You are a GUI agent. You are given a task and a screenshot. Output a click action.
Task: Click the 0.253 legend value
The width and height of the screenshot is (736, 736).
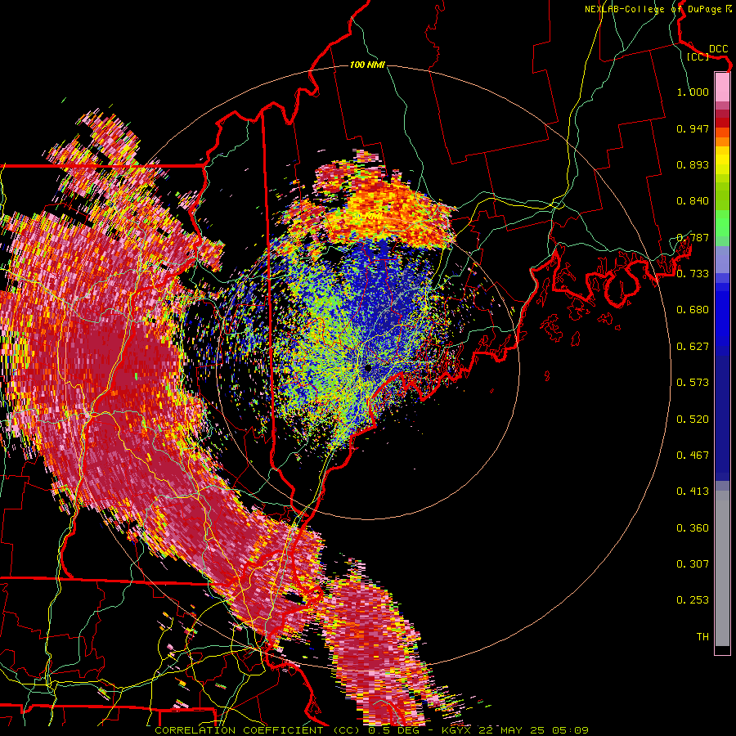693,600
